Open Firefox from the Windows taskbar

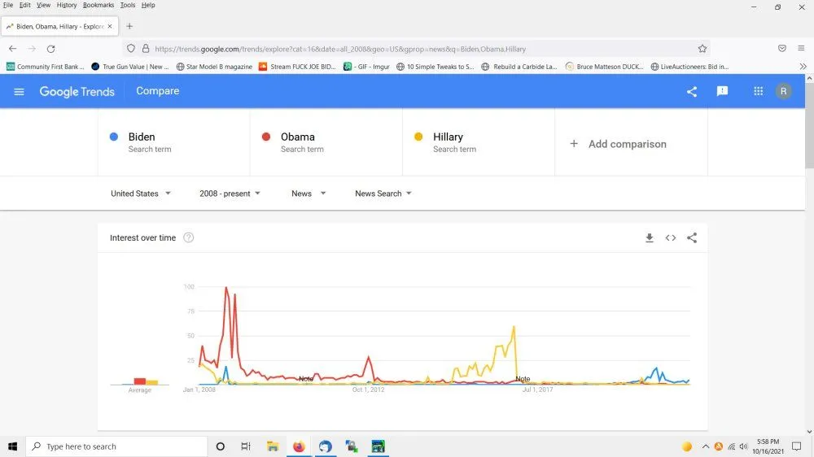coord(299,446)
